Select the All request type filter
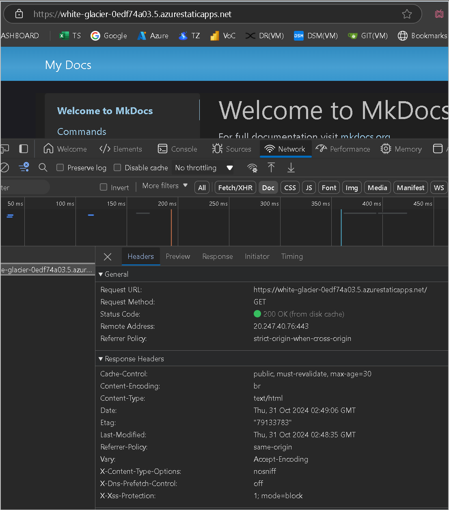Viewport: 449px width, 510px height. [202, 187]
